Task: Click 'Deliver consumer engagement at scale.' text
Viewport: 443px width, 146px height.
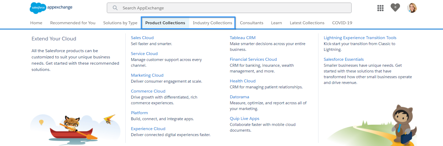Action: pos(167,81)
